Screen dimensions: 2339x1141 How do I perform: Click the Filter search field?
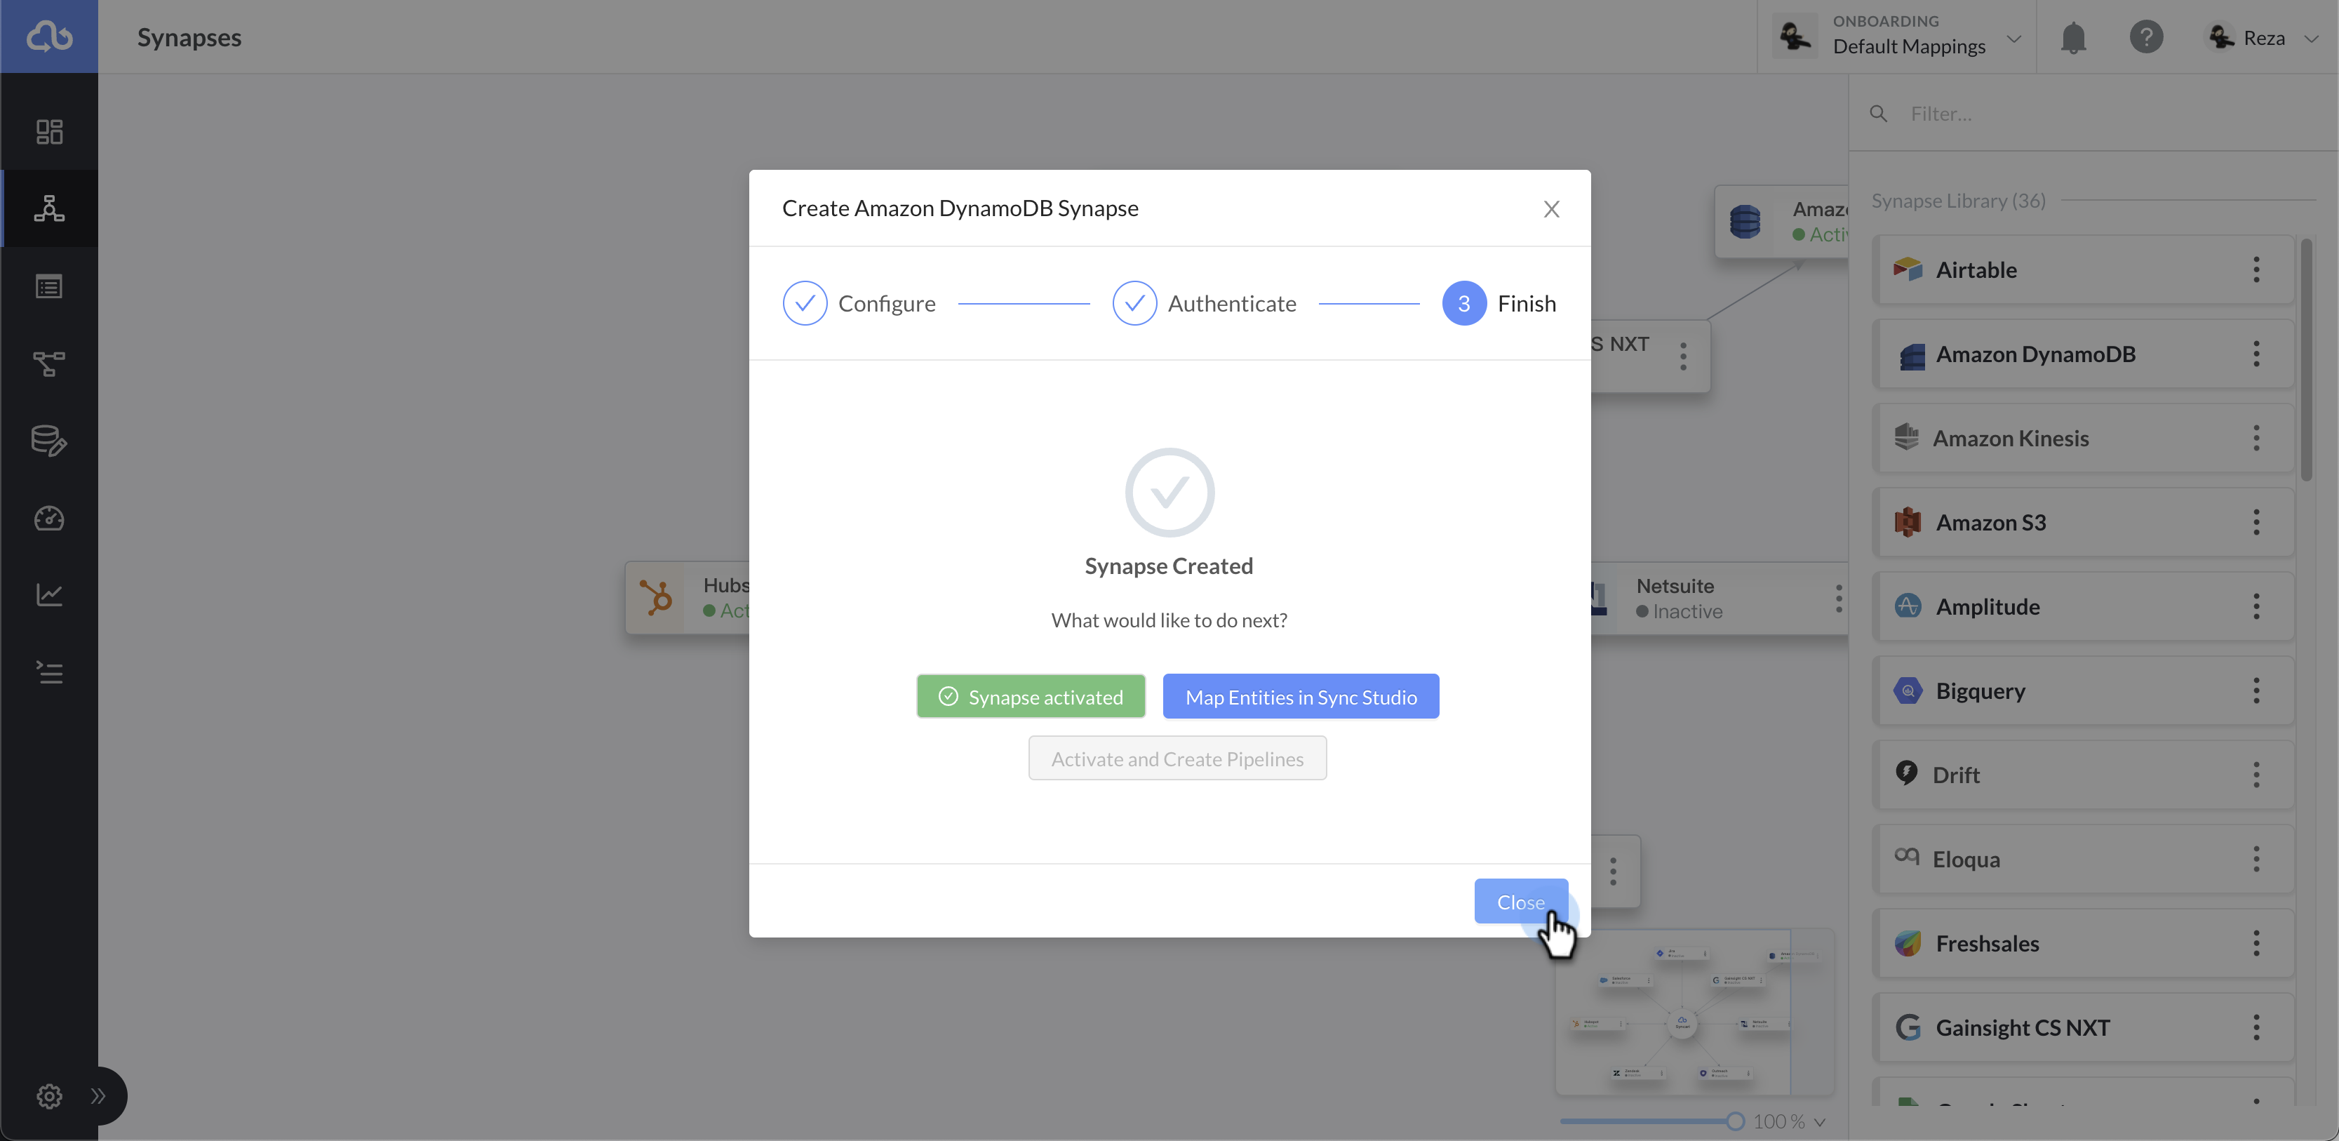2107,114
